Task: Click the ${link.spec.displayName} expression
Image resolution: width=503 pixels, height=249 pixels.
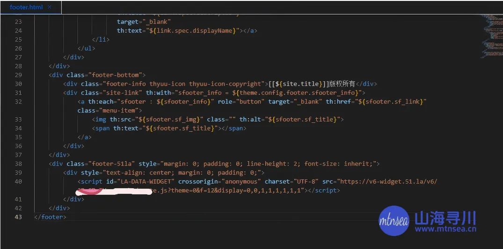Action: pyautogui.click(x=193, y=31)
